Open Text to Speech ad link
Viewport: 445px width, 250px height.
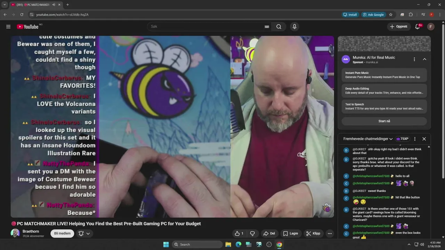coord(384,106)
